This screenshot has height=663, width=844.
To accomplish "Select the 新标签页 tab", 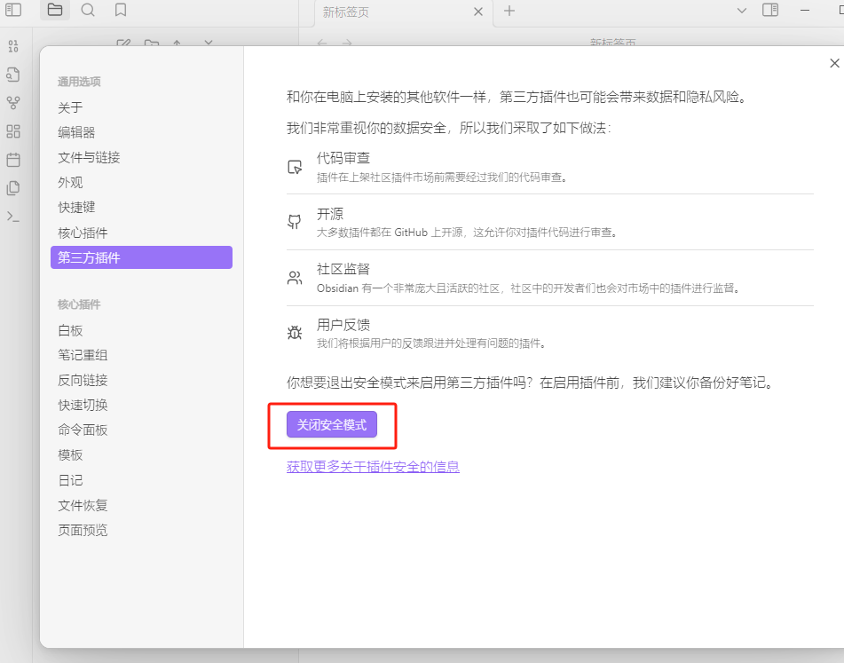I will click(390, 12).
